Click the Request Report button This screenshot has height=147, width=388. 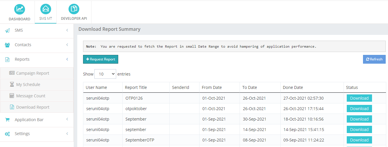click(100, 59)
